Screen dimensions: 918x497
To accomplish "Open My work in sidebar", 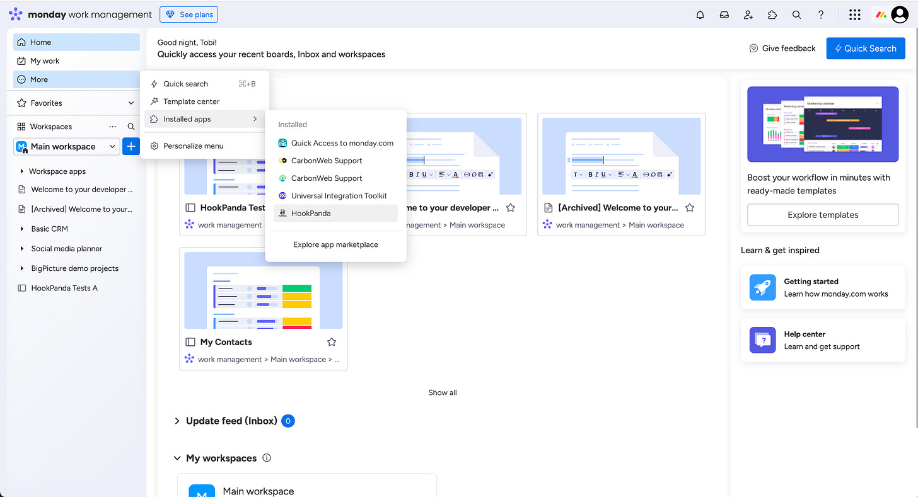I will tap(76, 61).
